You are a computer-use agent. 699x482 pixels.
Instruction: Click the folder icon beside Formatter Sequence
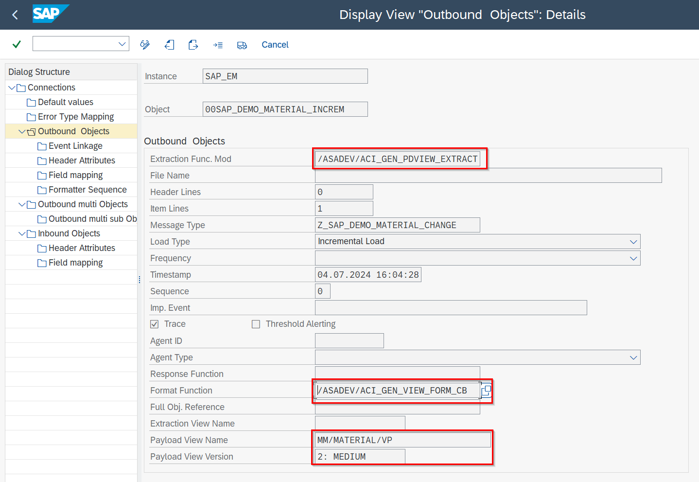point(42,190)
